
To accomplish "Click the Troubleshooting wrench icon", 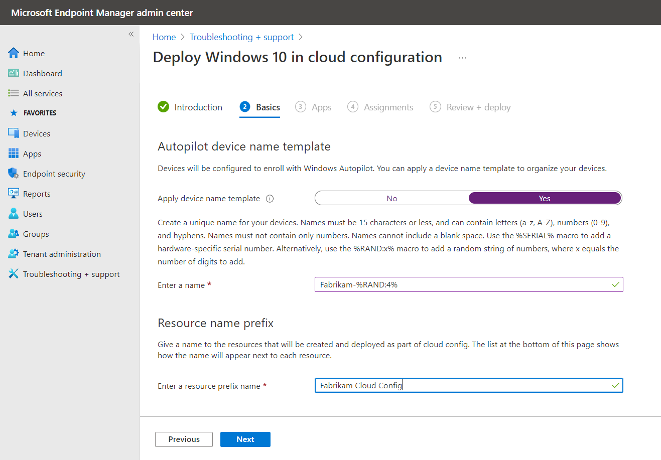I will pos(14,274).
